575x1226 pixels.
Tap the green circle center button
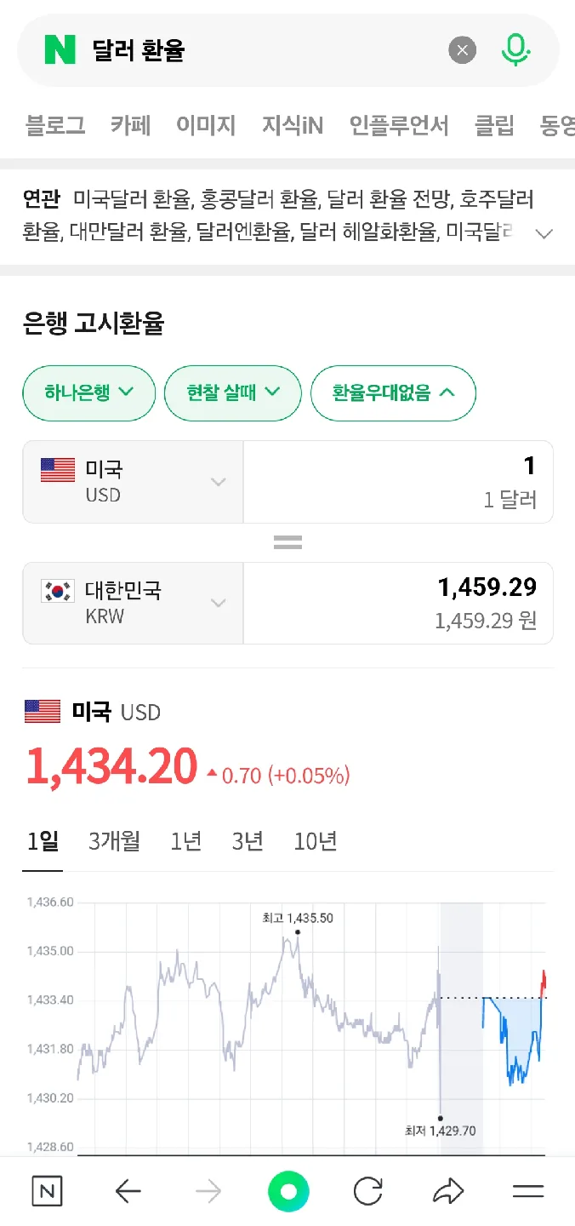[x=287, y=1191]
